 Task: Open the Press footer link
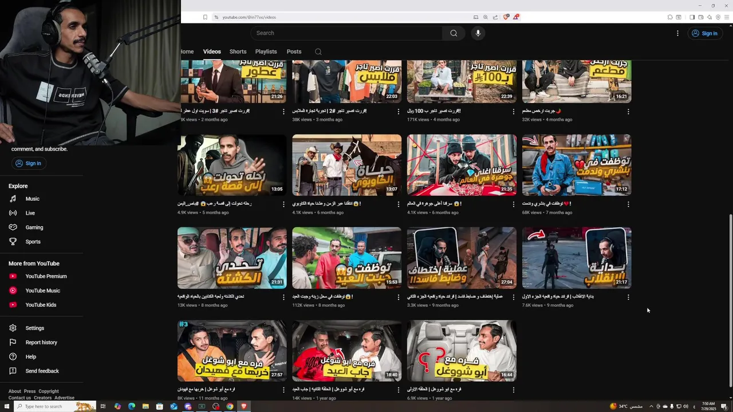(30, 391)
